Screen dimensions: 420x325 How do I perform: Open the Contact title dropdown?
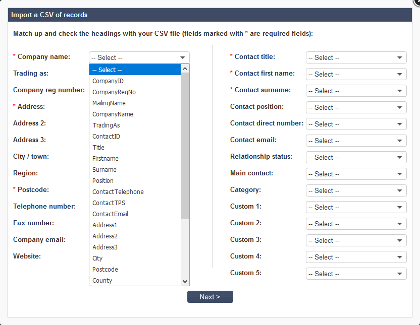pos(356,57)
